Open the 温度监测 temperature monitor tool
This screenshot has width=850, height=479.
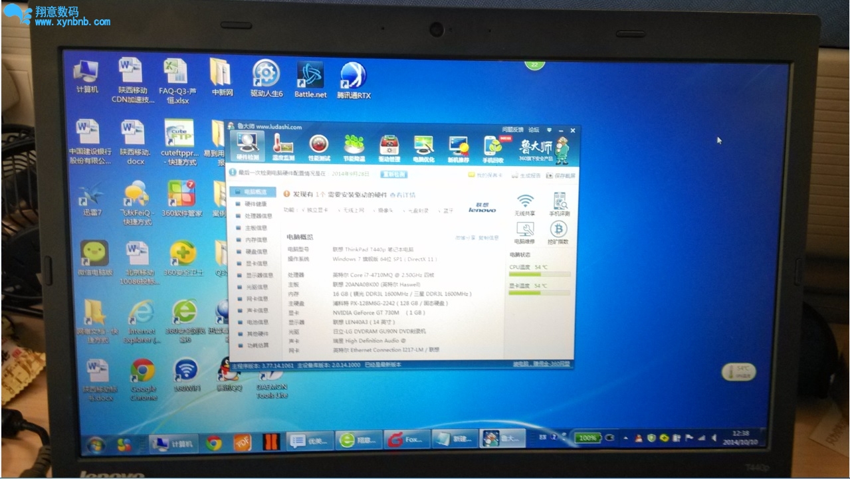tap(283, 147)
